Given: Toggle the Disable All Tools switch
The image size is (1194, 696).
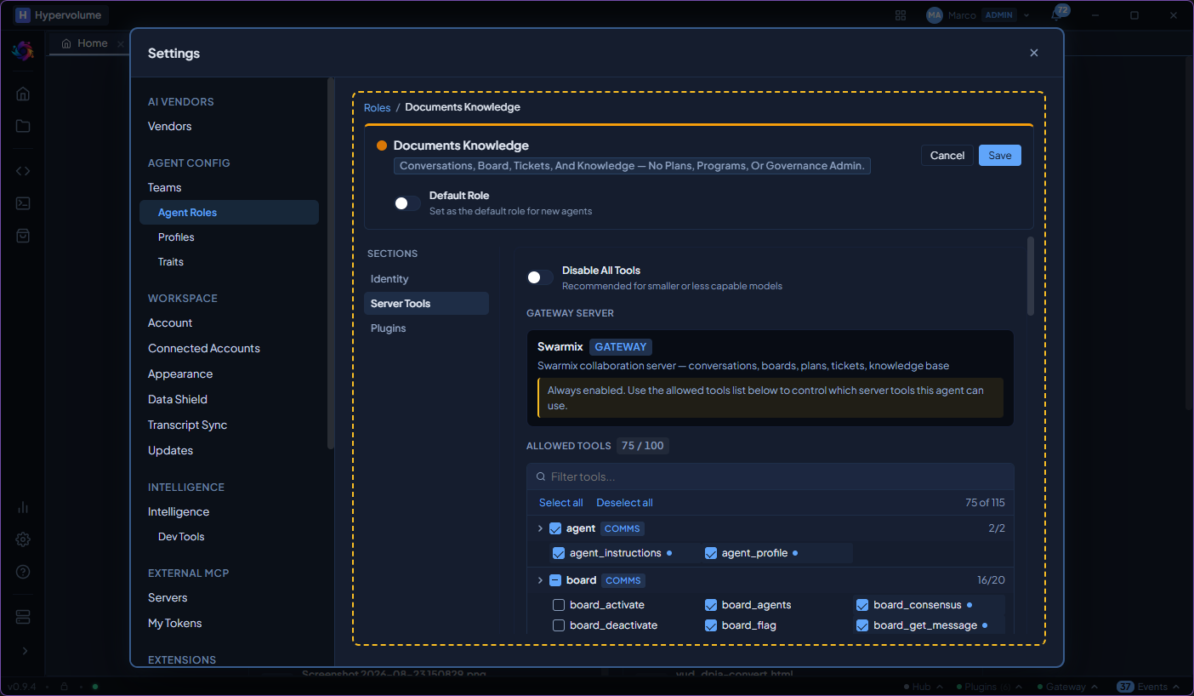Looking at the screenshot, I should [x=540, y=277].
